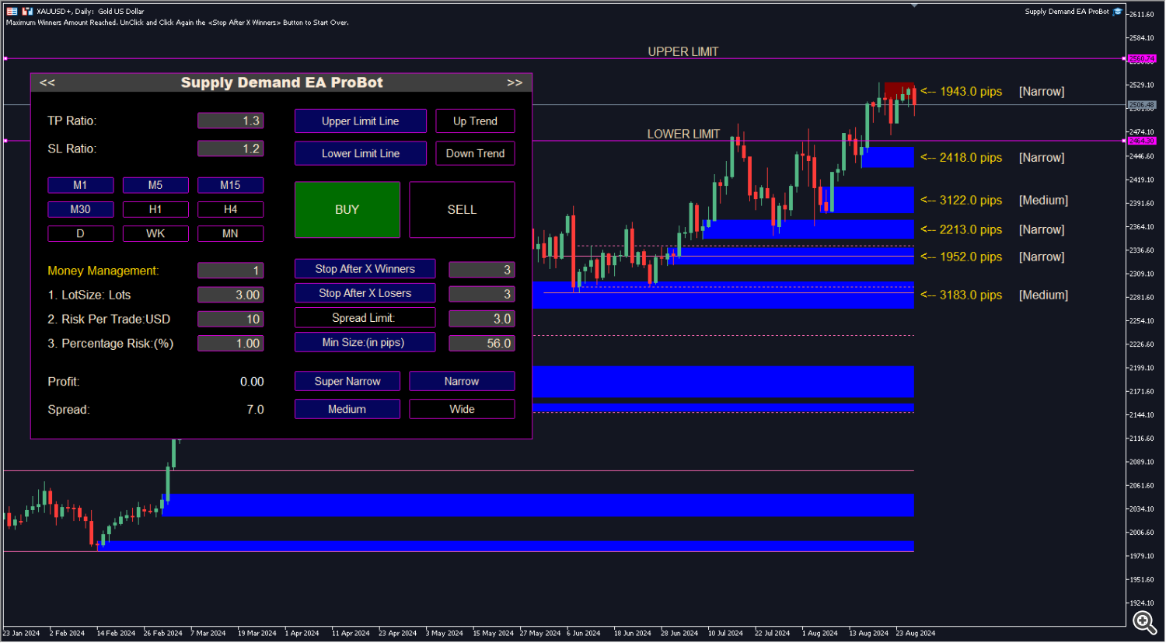The height and width of the screenshot is (643, 1166).
Task: Toggle the M5 timeframe button
Action: (155, 185)
